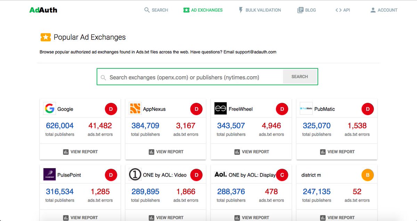Click the C grade badge on AOL Display card
This screenshot has width=417, height=221.
(282, 175)
